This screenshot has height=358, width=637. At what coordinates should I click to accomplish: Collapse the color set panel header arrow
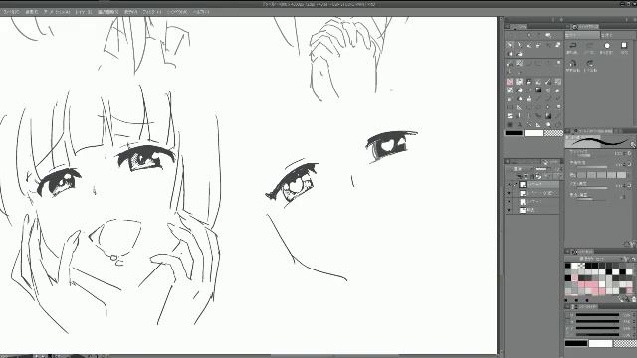pyautogui.click(x=567, y=252)
